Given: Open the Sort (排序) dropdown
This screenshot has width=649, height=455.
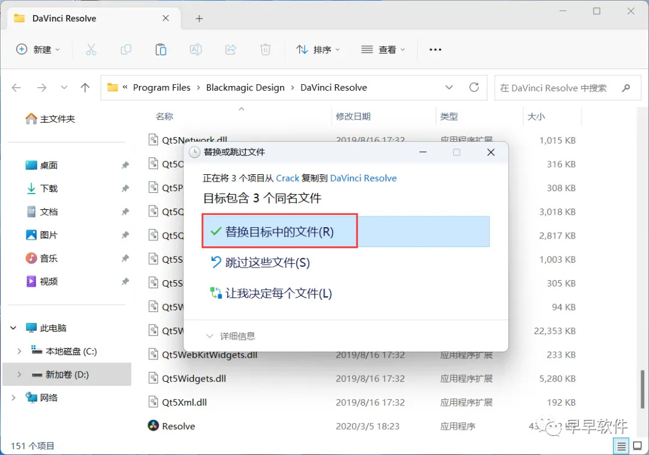Looking at the screenshot, I should 318,50.
